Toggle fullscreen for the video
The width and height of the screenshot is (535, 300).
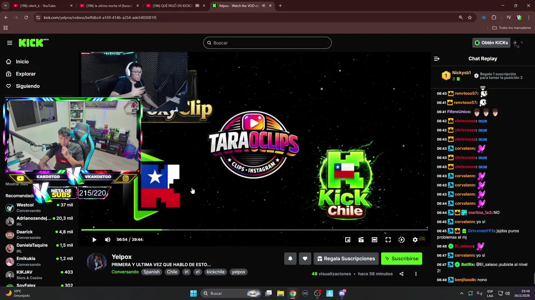(x=388, y=240)
